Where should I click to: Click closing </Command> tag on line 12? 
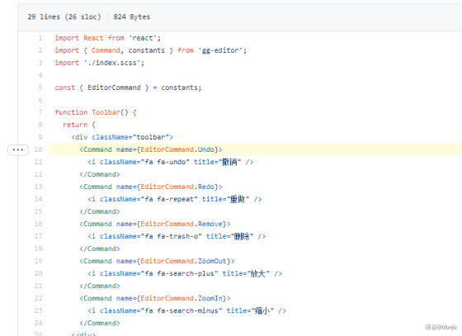100,174
